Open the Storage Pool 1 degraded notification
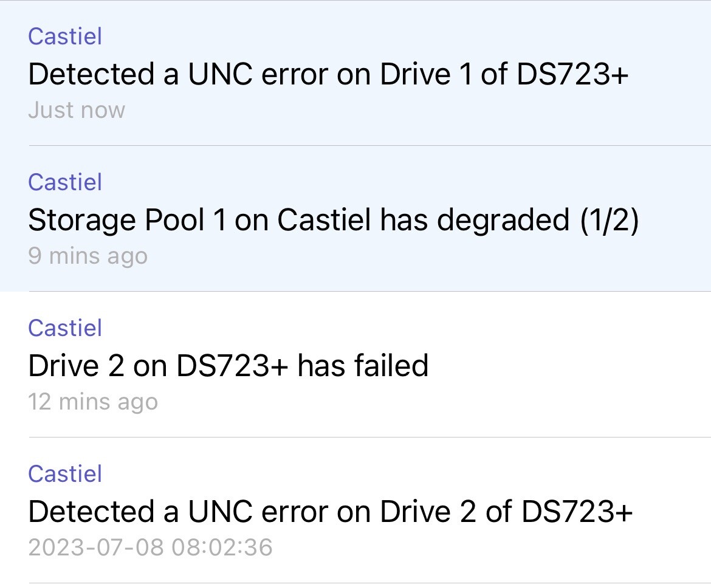 pyautogui.click(x=333, y=221)
